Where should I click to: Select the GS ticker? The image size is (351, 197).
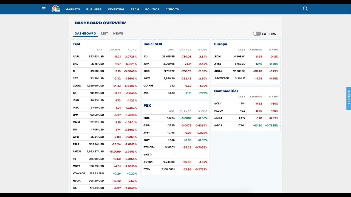tap(75, 93)
